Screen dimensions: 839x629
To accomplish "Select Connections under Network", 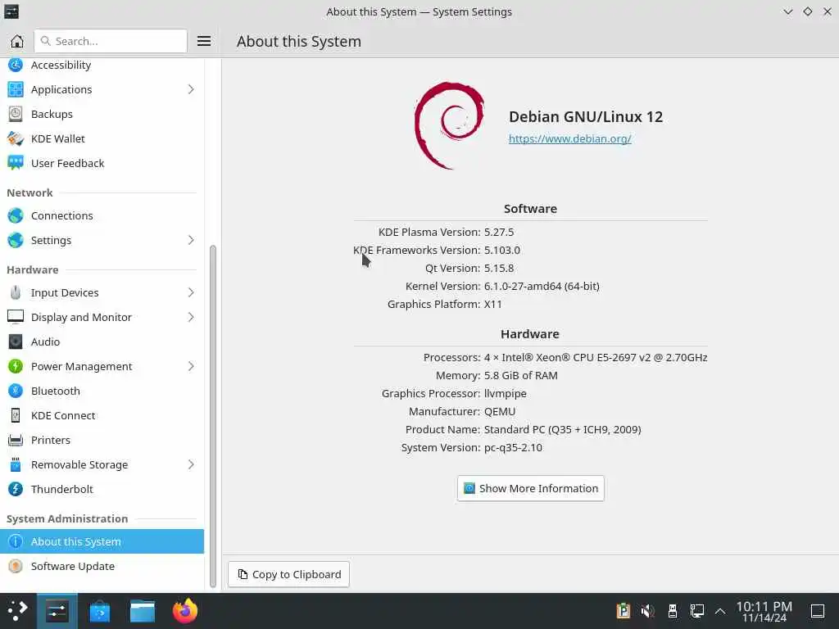I will pos(102,215).
